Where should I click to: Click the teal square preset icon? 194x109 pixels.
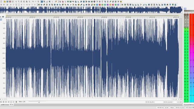[x=105, y=5]
